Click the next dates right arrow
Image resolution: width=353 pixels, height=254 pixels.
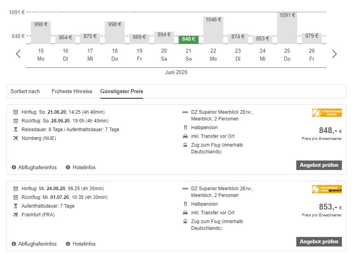tap(334, 54)
